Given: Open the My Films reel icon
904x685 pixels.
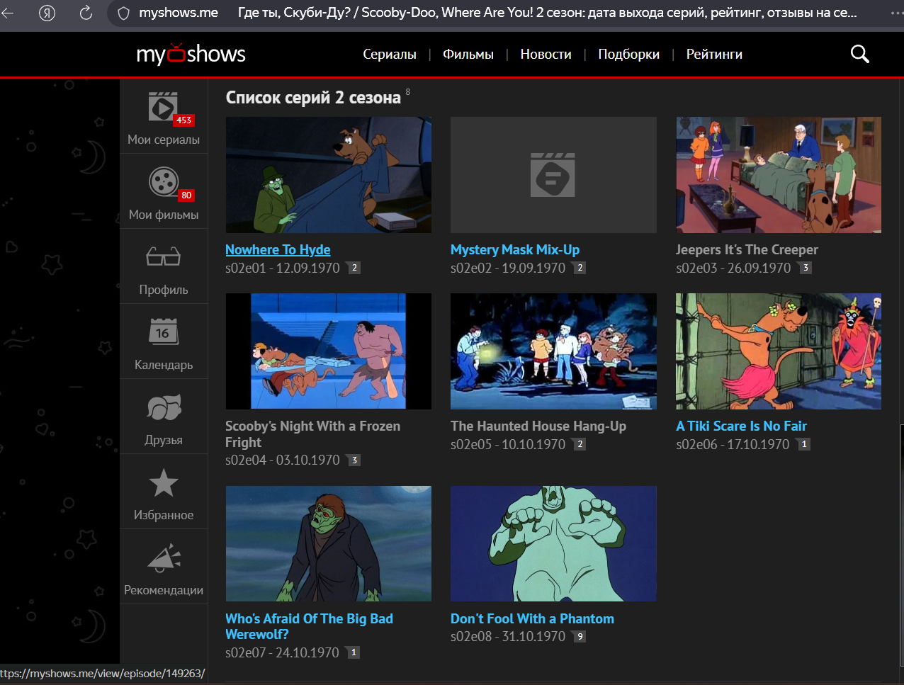Looking at the screenshot, I should (164, 182).
